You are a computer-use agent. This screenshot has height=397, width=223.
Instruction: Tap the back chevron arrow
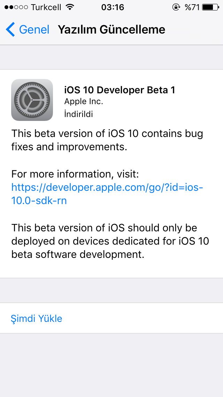10,29
